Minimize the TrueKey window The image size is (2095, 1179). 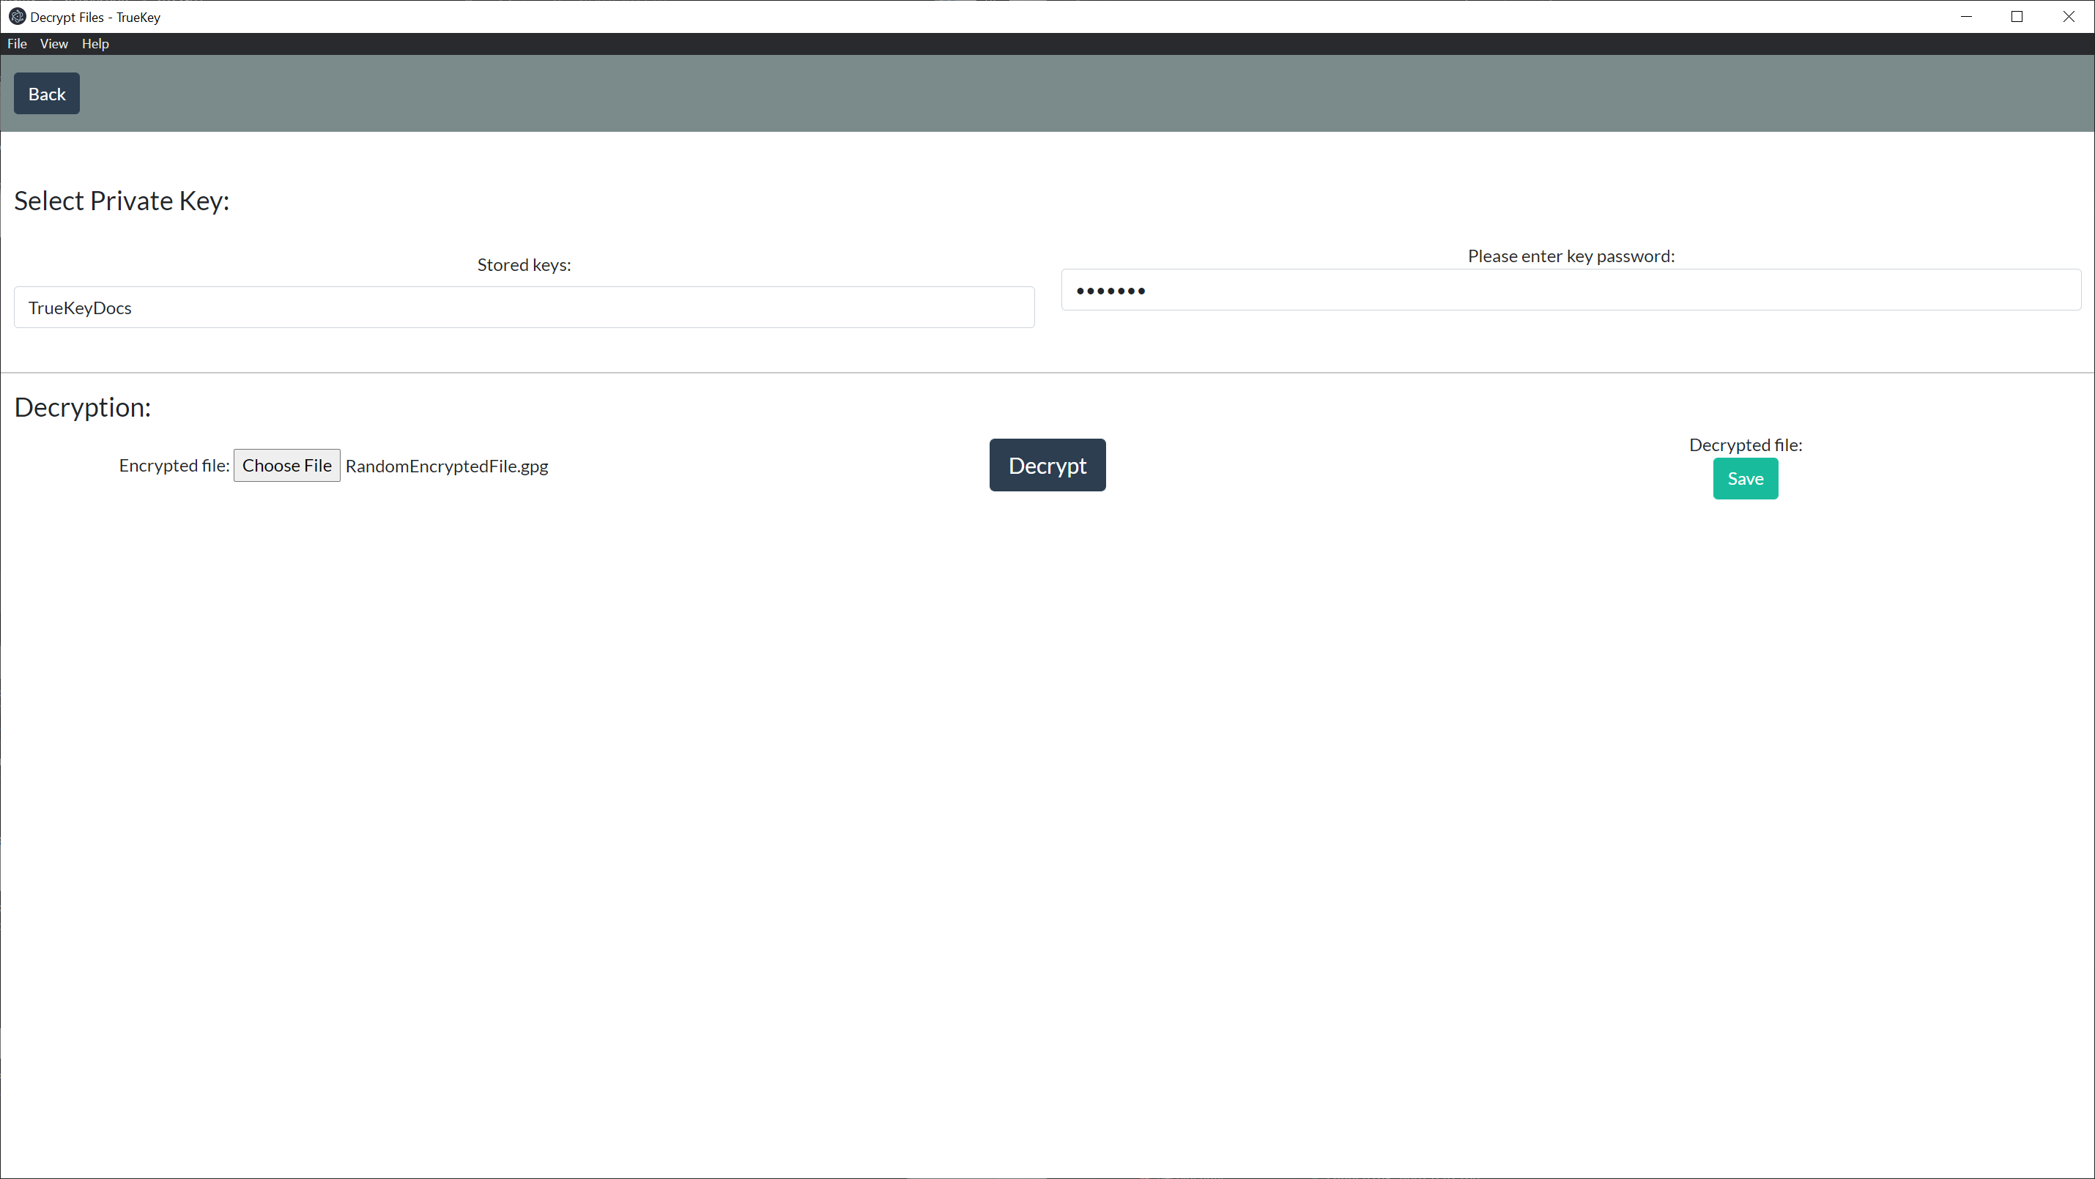pyautogui.click(x=1967, y=16)
